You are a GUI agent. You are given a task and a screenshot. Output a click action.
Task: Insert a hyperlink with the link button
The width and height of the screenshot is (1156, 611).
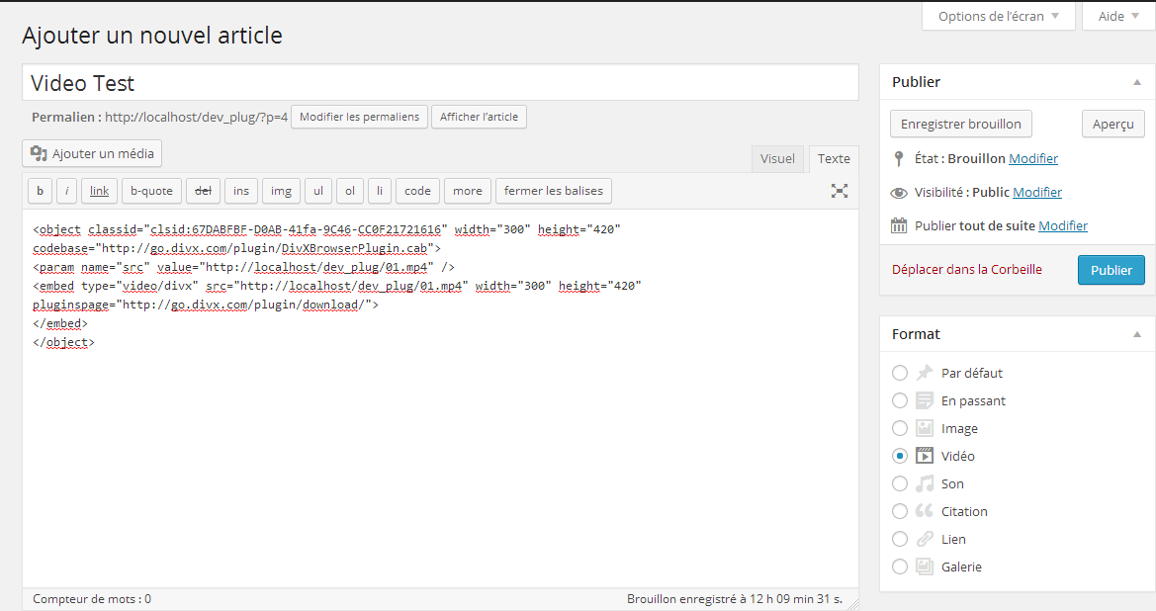(x=99, y=191)
